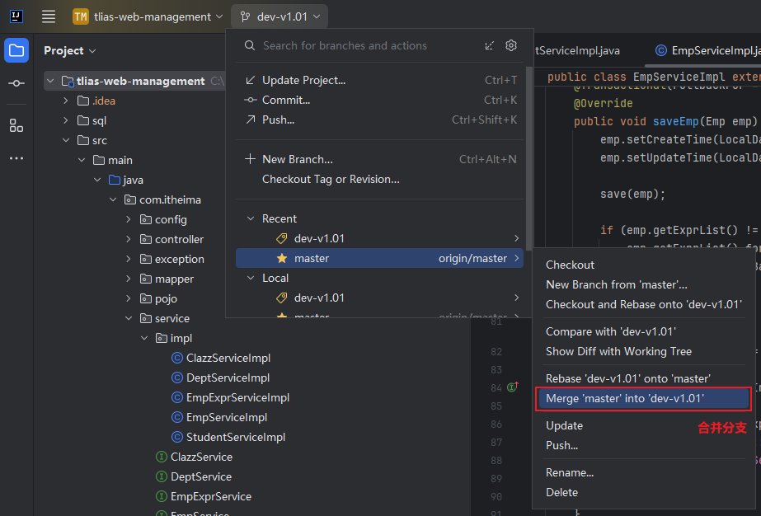Image resolution: width=761 pixels, height=516 pixels.
Task: Open the Structure tool window icon
Action: 16,126
